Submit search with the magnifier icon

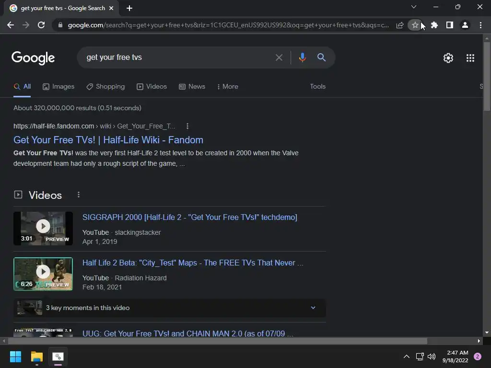pyautogui.click(x=321, y=57)
